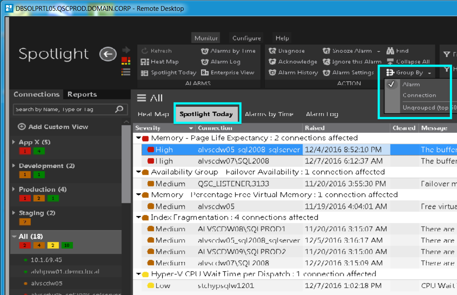Image resolution: width=457 pixels, height=295 pixels.
Task: Click the Search by Name, Type or Tag field
Action: 70,109
